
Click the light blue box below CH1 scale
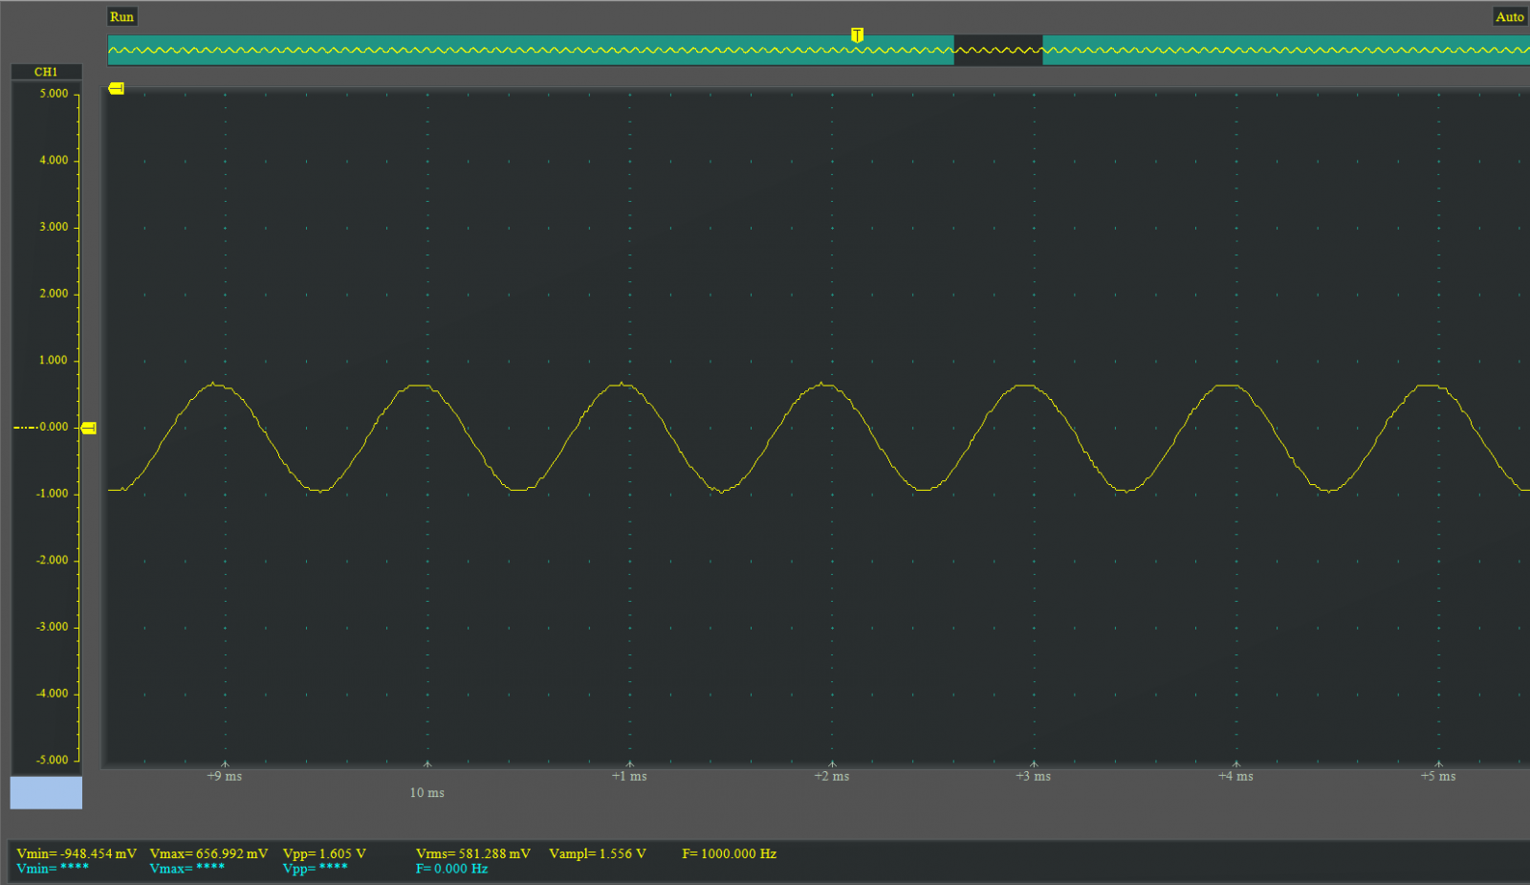click(46, 792)
